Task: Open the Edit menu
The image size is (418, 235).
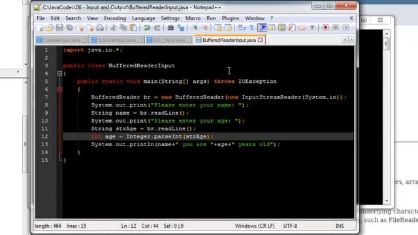Action: coord(55,18)
